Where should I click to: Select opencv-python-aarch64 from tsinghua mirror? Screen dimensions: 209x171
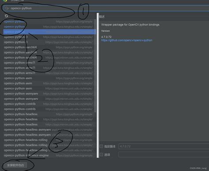49,53
